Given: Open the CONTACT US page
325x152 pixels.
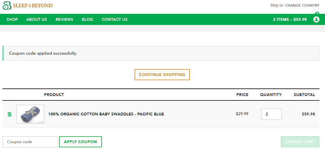Looking at the screenshot, I should (115, 19).
